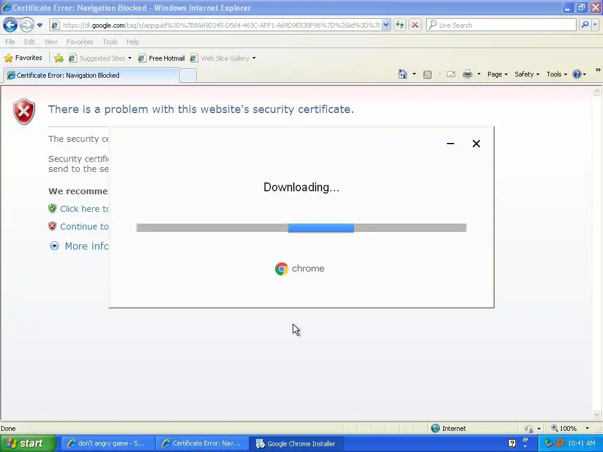Image resolution: width=603 pixels, height=452 pixels.
Task: Open the Page command menu
Action: [x=497, y=74]
